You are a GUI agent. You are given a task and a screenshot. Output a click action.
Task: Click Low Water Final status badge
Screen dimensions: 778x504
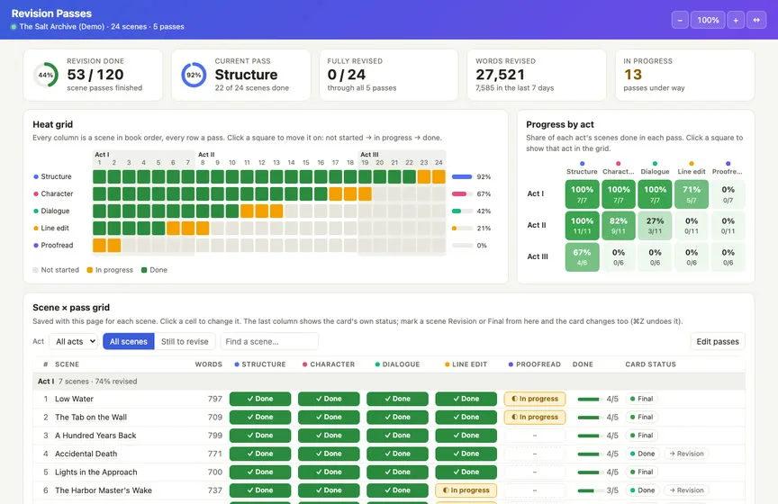coord(641,399)
